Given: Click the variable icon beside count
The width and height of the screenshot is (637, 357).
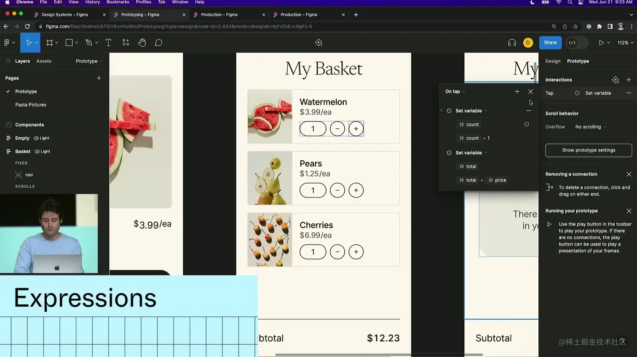Looking at the screenshot, I should pos(527,124).
